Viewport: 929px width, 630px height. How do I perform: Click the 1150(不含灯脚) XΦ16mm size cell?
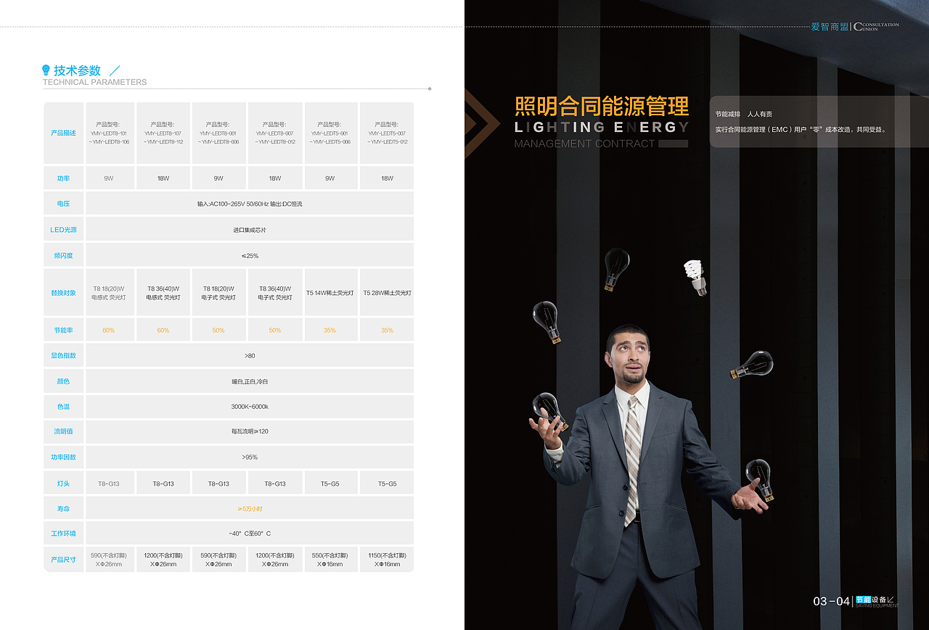tap(387, 560)
